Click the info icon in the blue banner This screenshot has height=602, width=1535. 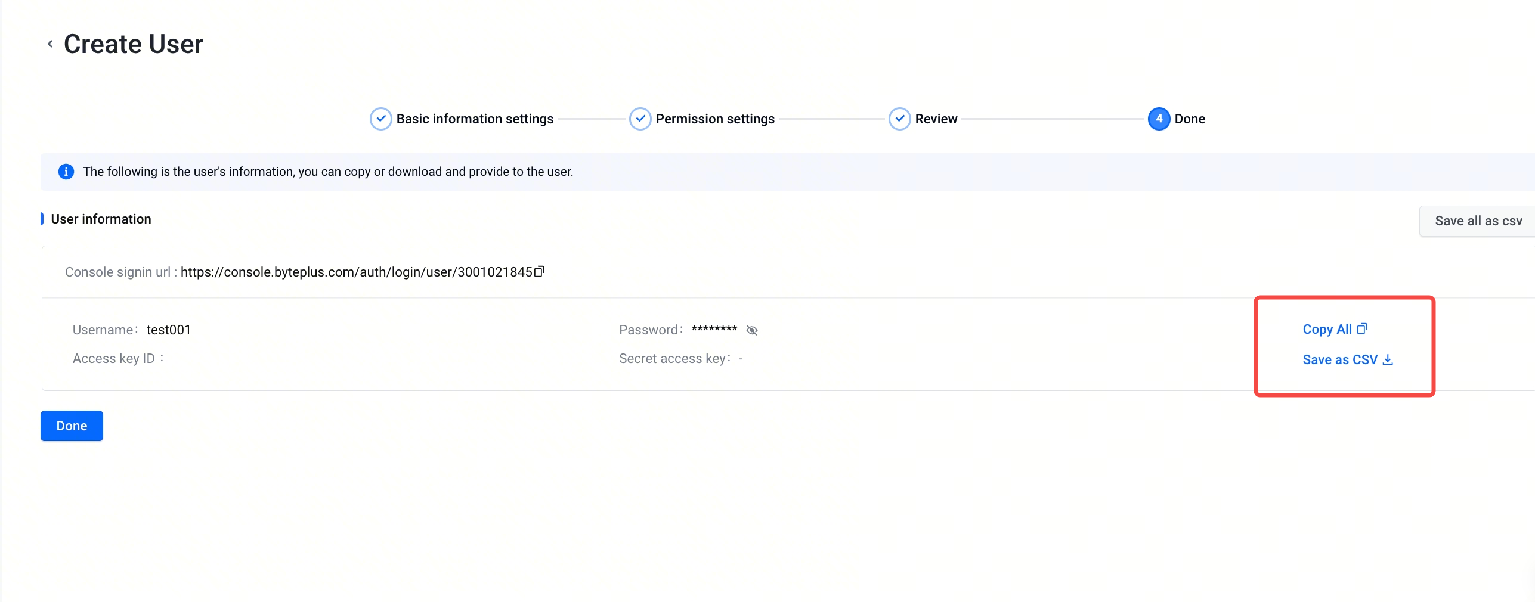(66, 172)
